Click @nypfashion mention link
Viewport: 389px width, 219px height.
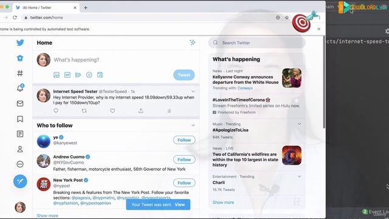coord(66,203)
